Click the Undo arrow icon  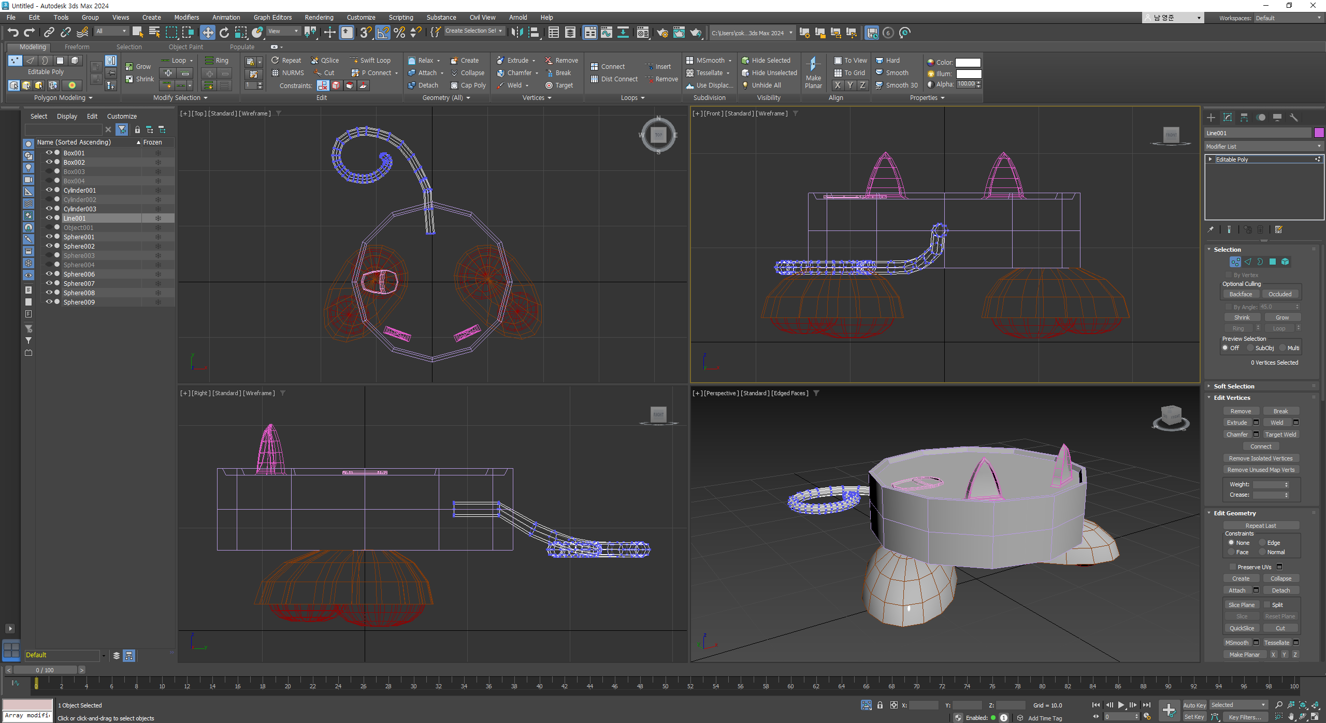click(x=13, y=33)
